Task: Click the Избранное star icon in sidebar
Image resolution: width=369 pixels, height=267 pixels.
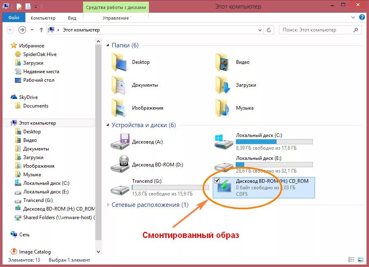Action: point(13,45)
